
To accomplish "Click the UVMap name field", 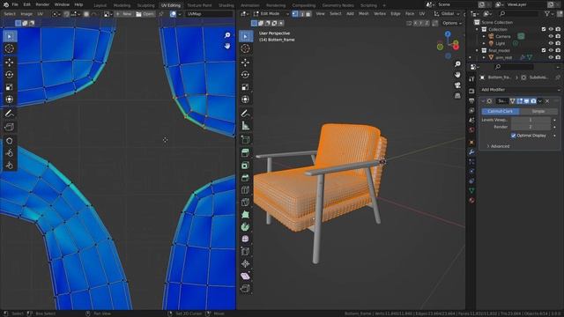I will click(210, 14).
